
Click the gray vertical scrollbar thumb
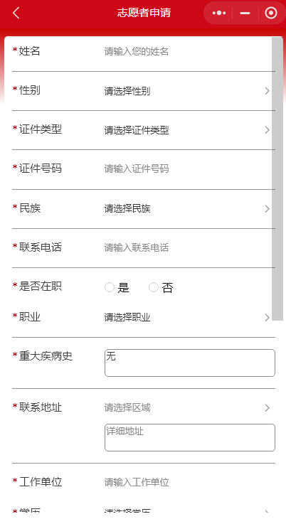tap(277, 178)
